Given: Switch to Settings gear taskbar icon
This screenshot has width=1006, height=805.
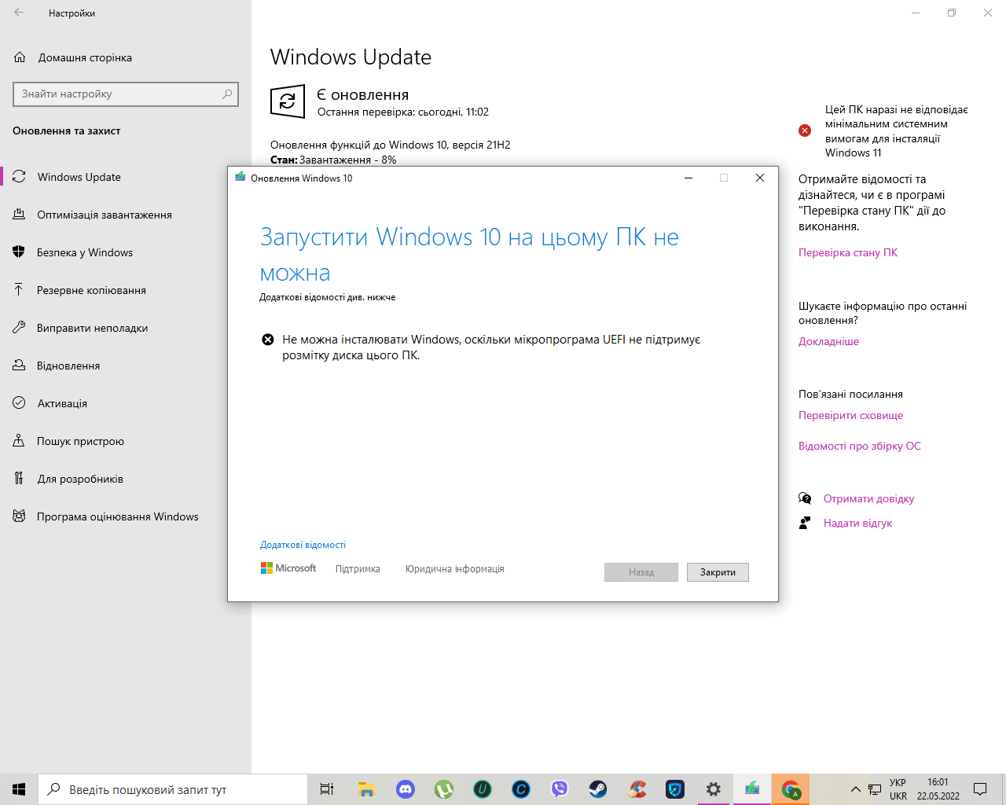Looking at the screenshot, I should [x=714, y=789].
